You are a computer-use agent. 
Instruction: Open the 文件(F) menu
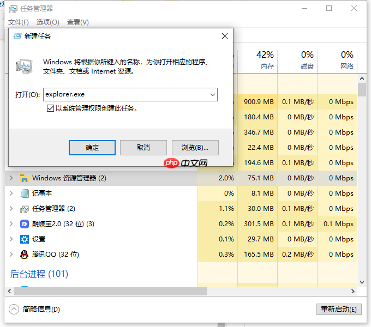[x=19, y=22]
